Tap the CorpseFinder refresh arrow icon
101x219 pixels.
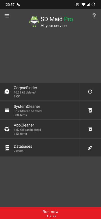(90, 92)
